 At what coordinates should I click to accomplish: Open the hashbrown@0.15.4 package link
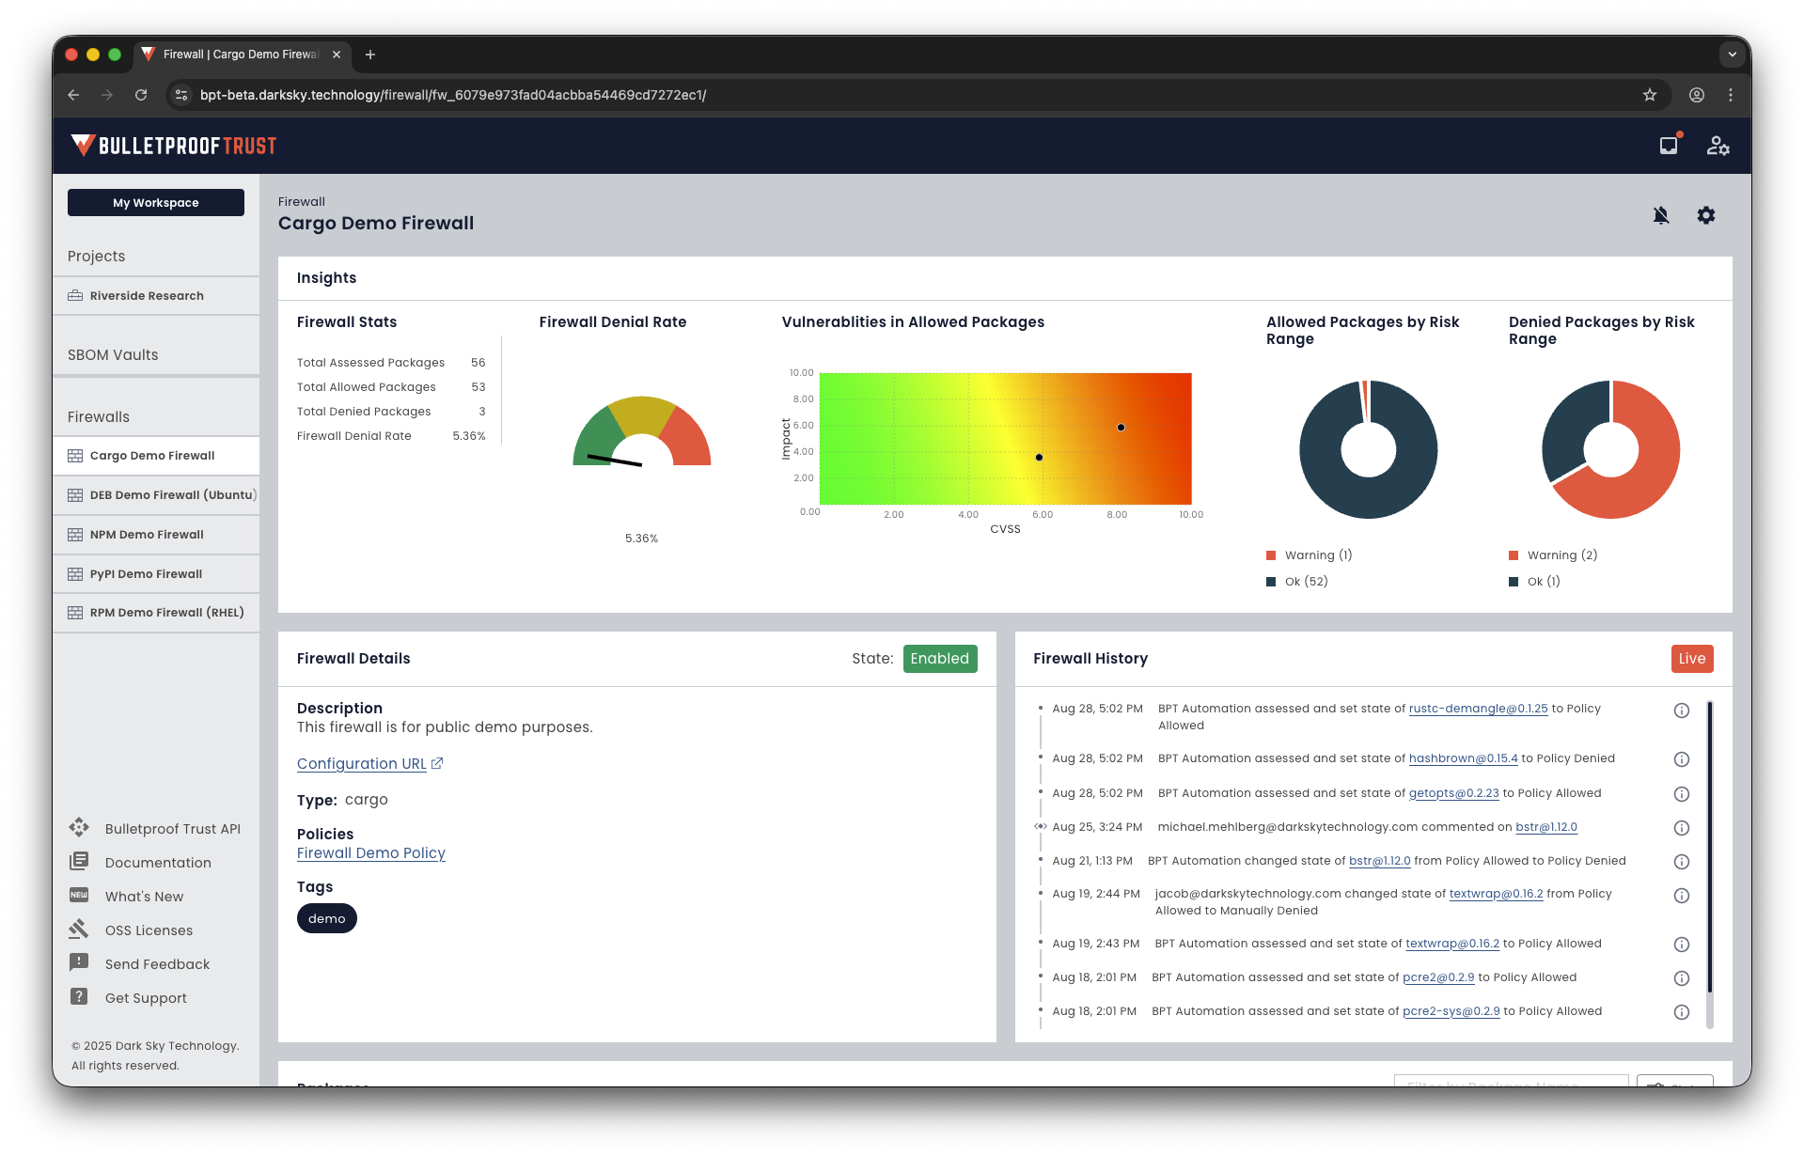1463,758
